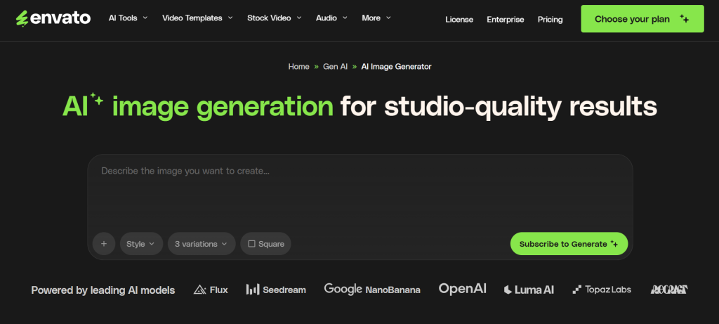Click the AI image generation headline
The width and height of the screenshot is (719, 324).
pyautogui.click(x=359, y=106)
